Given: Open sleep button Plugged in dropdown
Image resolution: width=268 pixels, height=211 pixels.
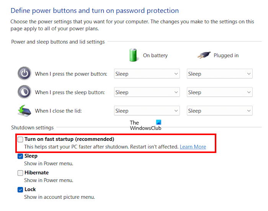Looking at the screenshot, I should (x=220, y=92).
